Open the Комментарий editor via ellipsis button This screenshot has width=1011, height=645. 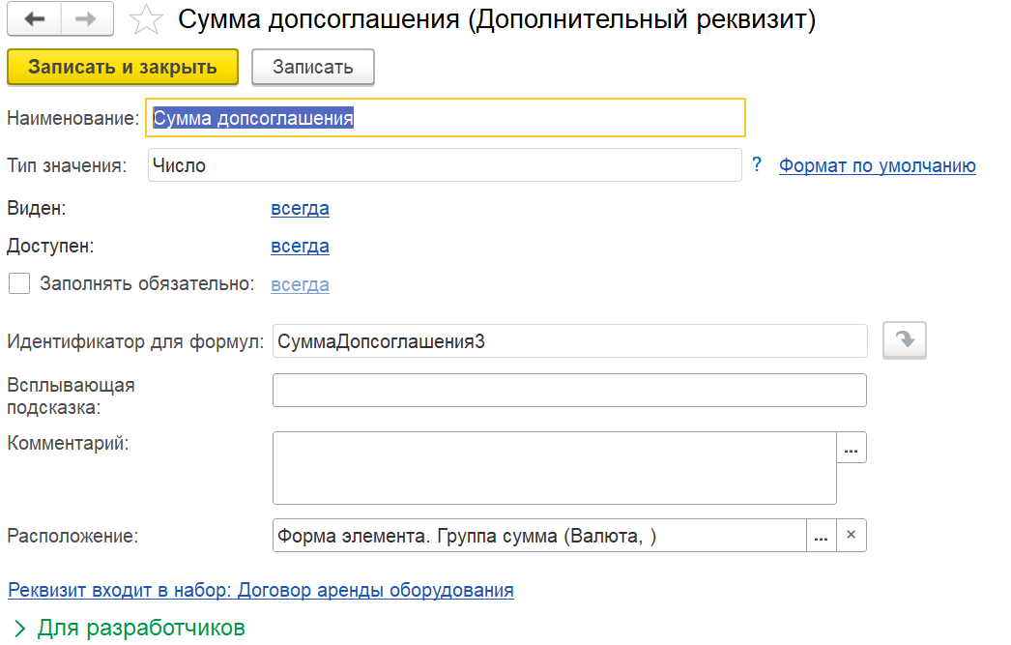point(851,449)
